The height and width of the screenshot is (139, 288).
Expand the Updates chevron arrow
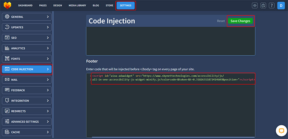click(x=48, y=27)
